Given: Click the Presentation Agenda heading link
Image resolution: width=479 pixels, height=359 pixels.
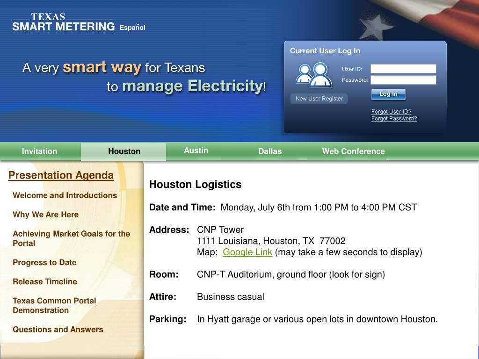Looking at the screenshot, I should pos(61,175).
